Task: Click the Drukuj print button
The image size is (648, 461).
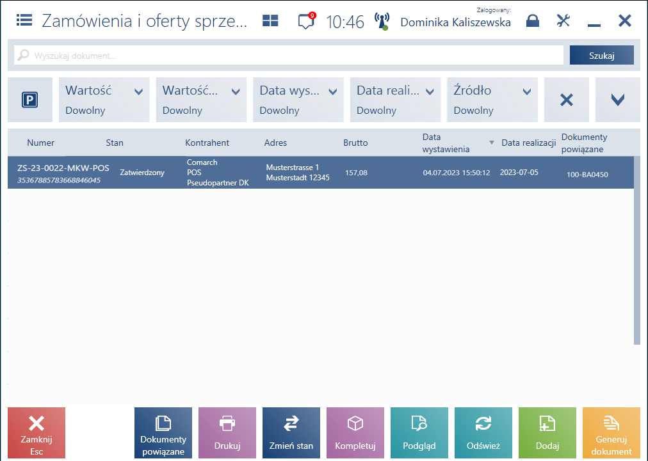Action: pyautogui.click(x=227, y=432)
